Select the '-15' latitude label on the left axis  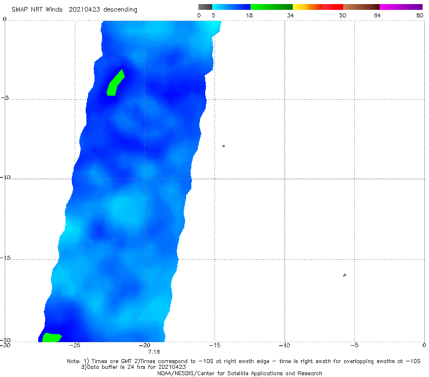point(5,258)
